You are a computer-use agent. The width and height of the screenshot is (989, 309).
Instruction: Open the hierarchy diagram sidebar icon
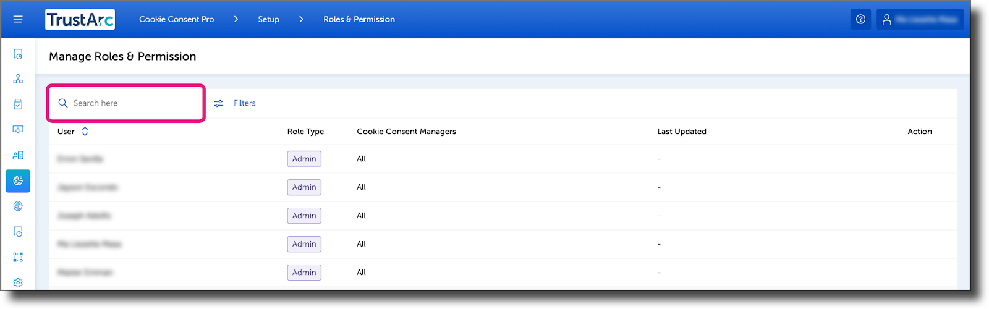click(18, 79)
